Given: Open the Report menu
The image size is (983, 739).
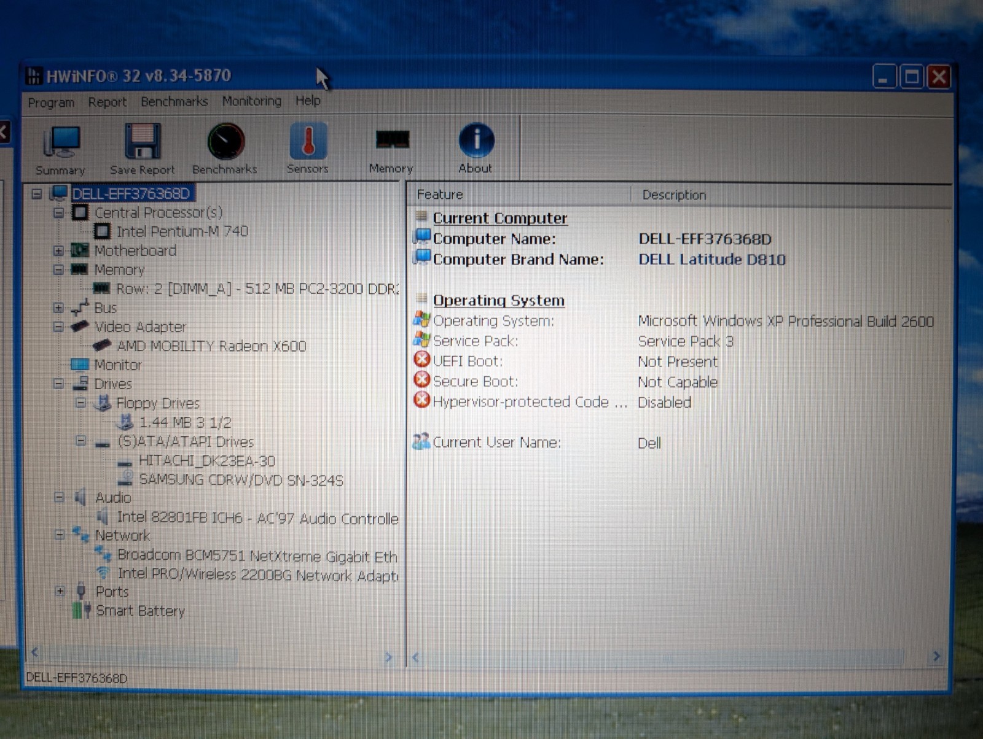Looking at the screenshot, I should pos(107,102).
